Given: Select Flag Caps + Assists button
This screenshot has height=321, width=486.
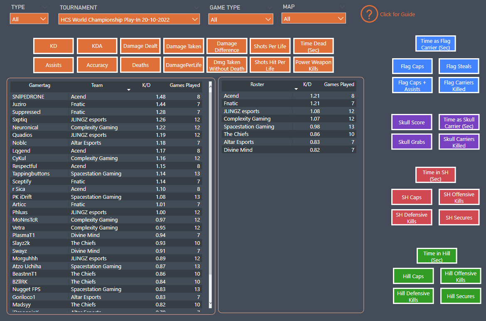Looking at the screenshot, I should [412, 85].
